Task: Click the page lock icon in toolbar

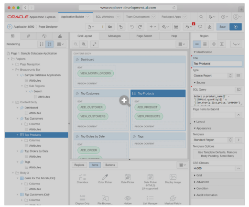Action: pos(121,27)
